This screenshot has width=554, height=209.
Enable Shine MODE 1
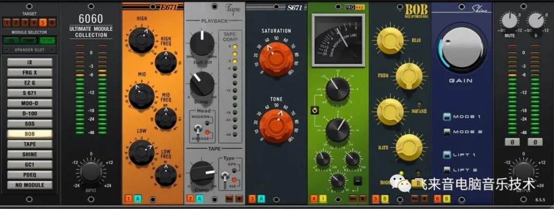coord(447,116)
